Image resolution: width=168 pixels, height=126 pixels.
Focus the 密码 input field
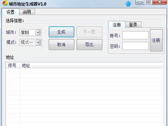point(135,46)
